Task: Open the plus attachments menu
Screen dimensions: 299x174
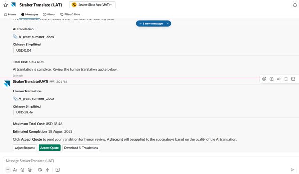Action: coord(8,170)
